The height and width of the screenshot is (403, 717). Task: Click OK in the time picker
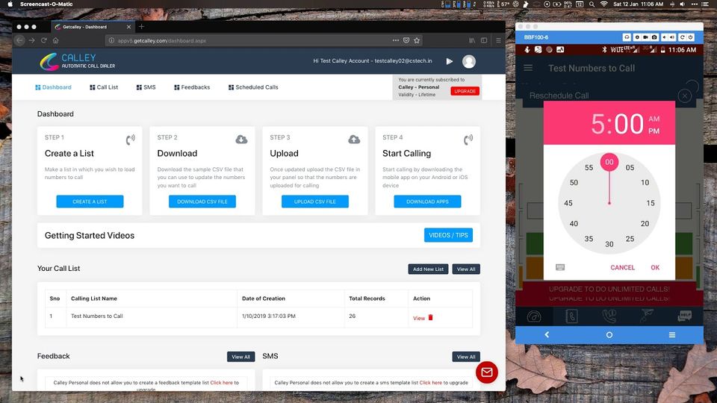point(655,267)
